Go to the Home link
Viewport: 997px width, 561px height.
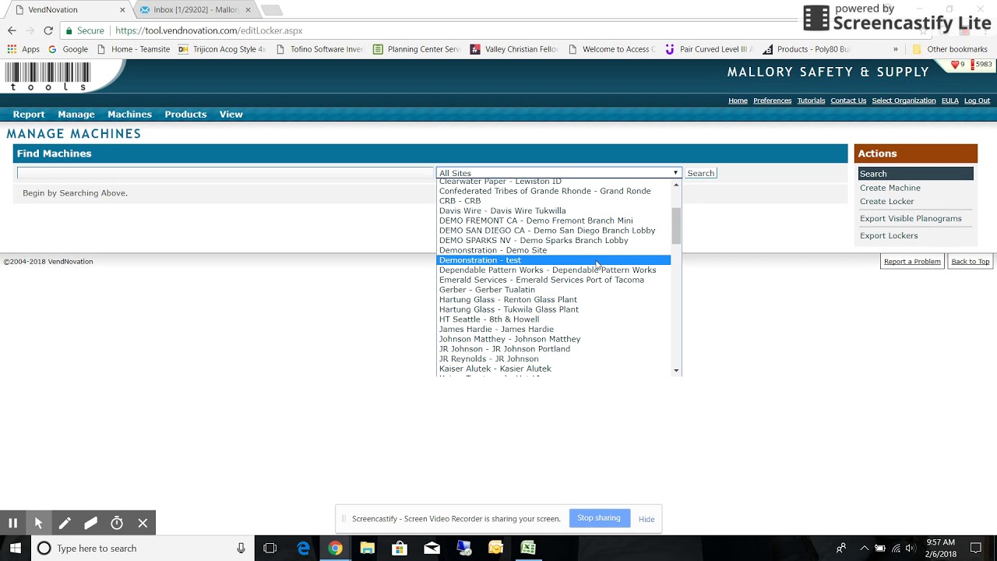(x=738, y=101)
